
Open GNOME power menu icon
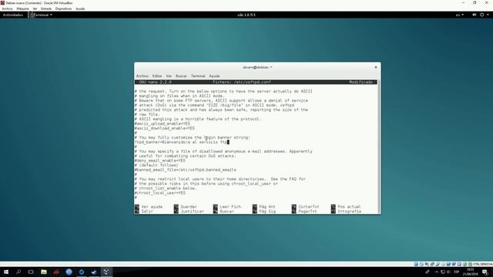pyautogui.click(x=481, y=15)
